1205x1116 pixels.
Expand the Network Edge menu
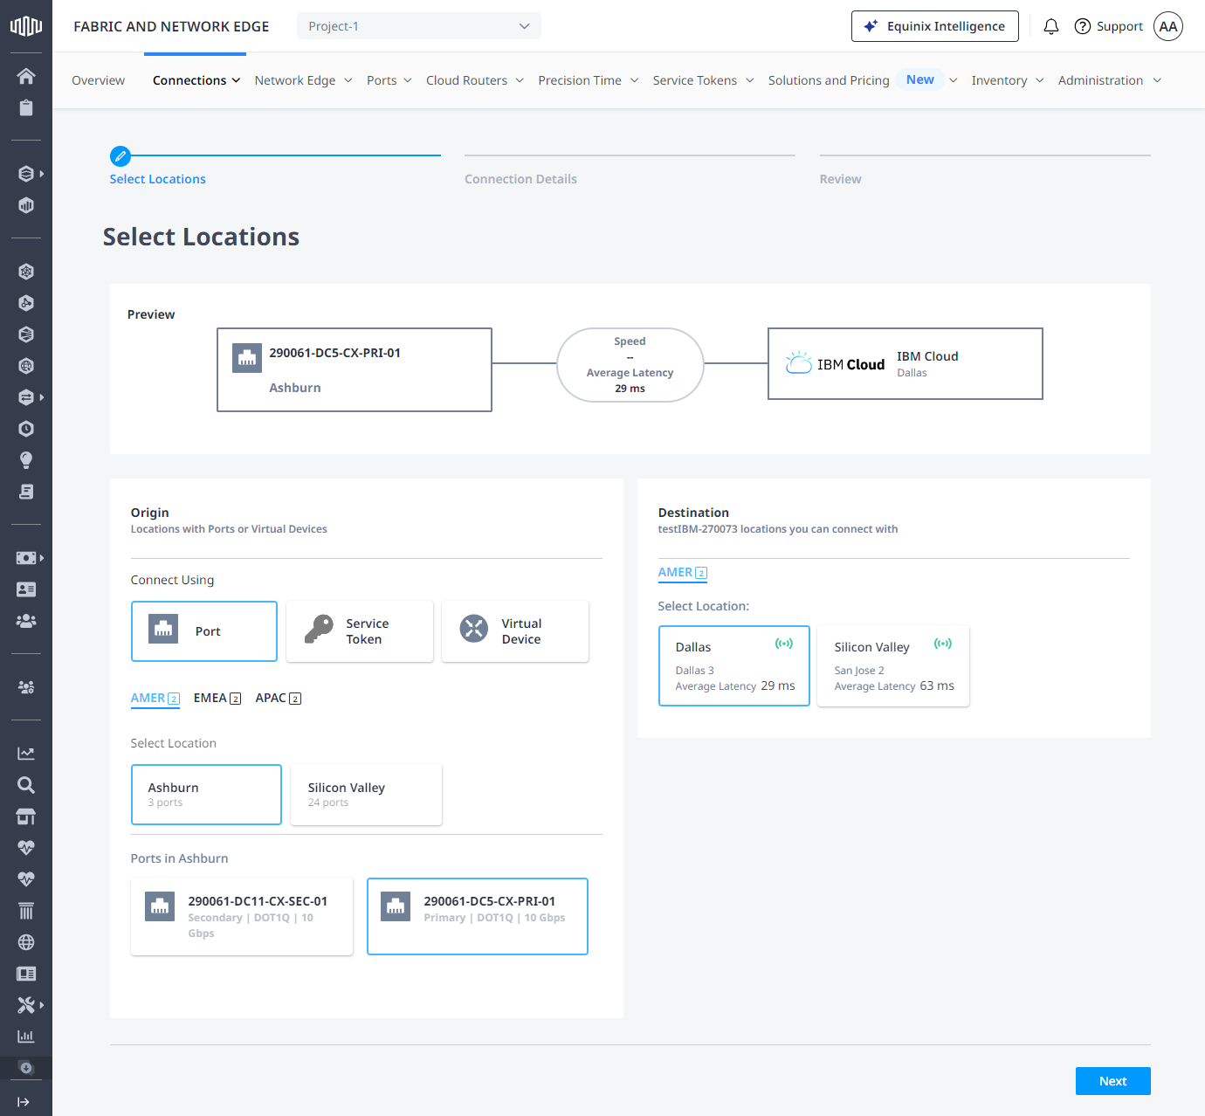[304, 80]
